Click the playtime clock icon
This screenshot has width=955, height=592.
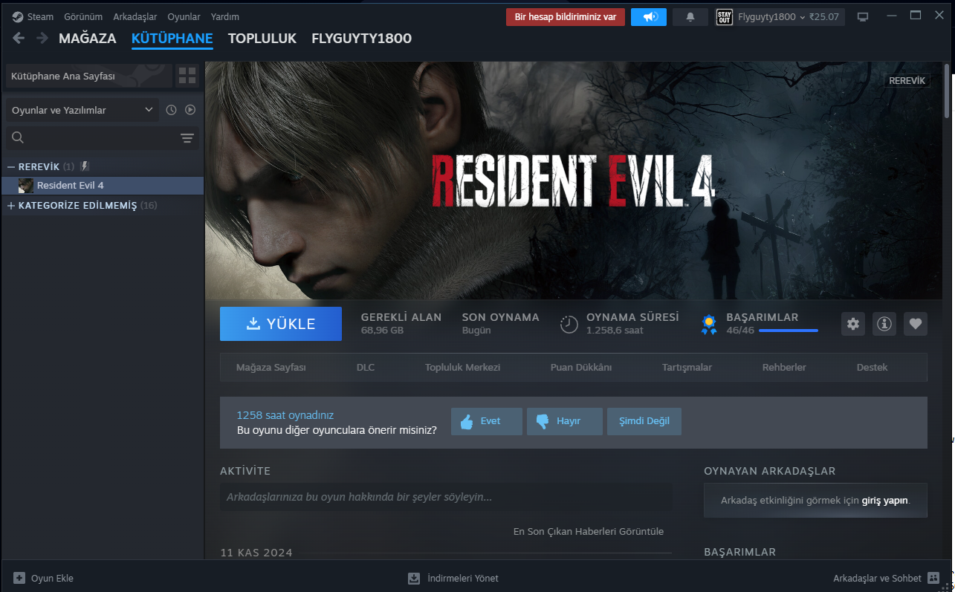click(x=569, y=324)
